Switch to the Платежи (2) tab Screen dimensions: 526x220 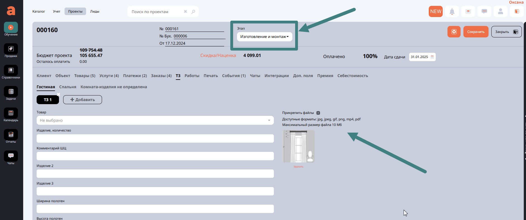coord(135,76)
